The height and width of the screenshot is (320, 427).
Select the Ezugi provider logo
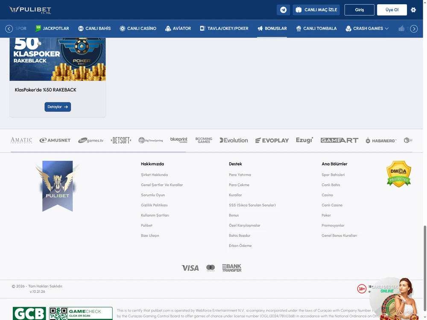point(304,140)
